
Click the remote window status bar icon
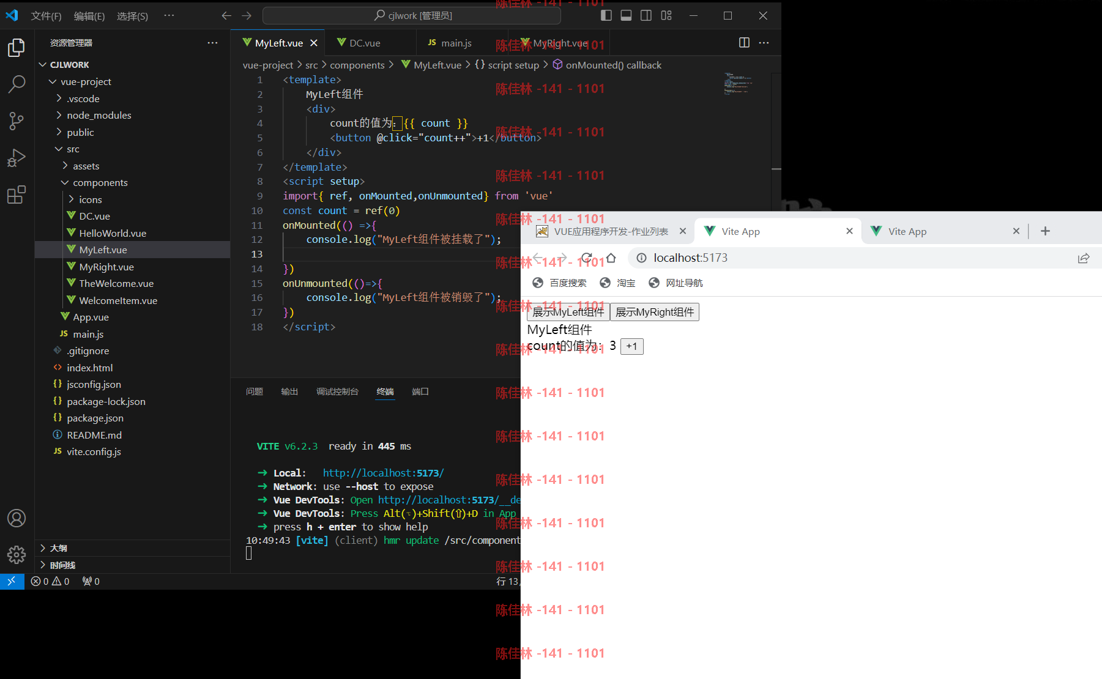pos(12,581)
